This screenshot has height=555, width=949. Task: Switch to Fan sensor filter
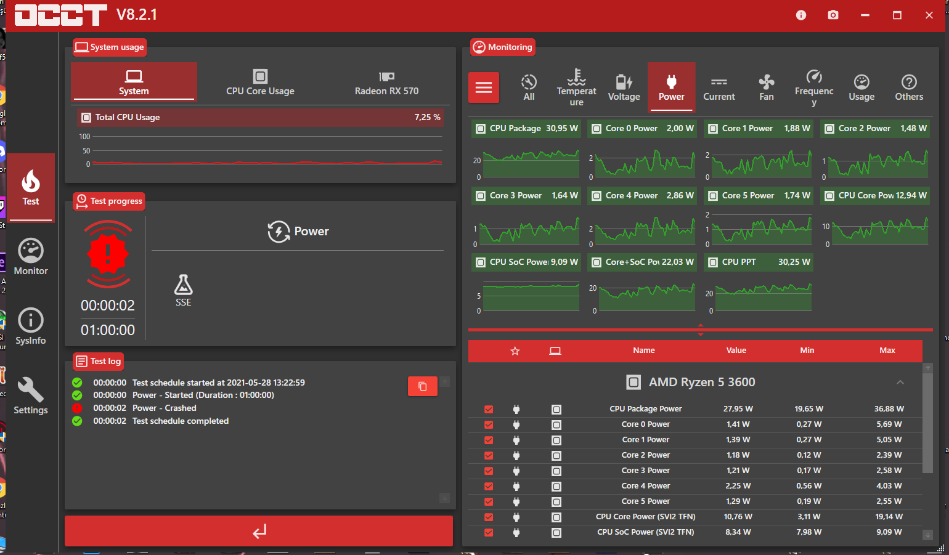(767, 87)
